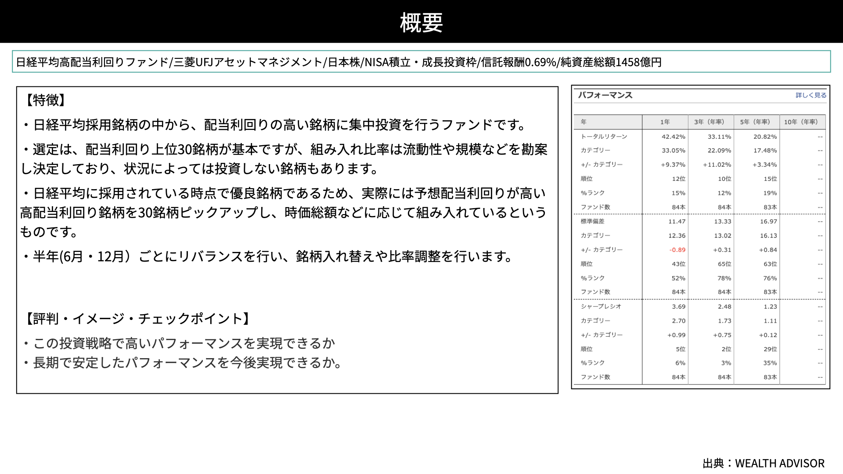Click the 出典：WEALTH ADVISOR source credit
The width and height of the screenshot is (843, 474).
point(764,463)
